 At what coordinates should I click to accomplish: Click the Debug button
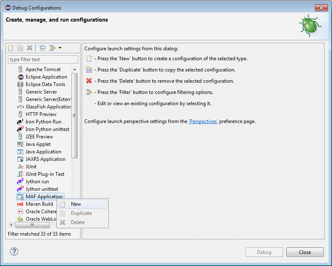coord(264,252)
